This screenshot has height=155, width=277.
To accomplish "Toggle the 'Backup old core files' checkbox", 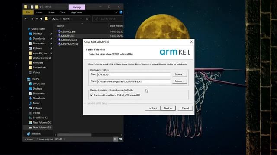I will [x=91, y=95].
